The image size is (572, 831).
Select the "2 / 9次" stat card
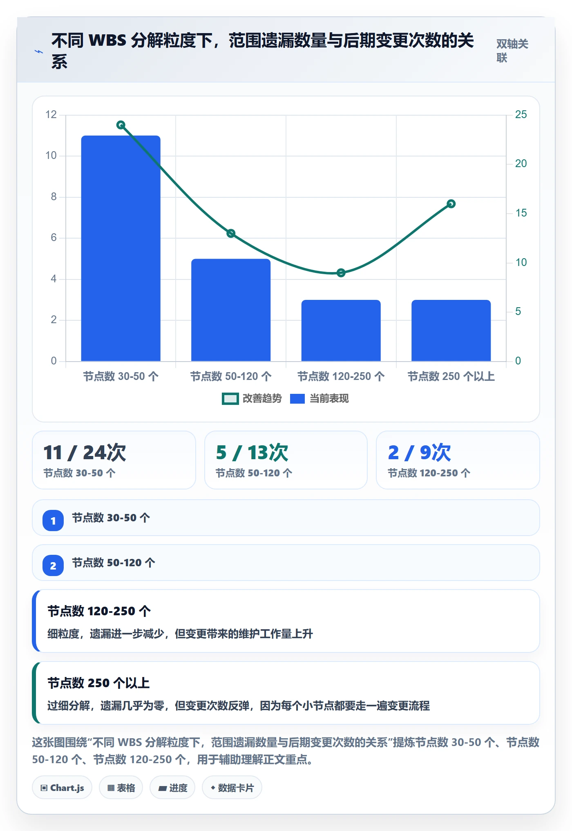pos(458,460)
